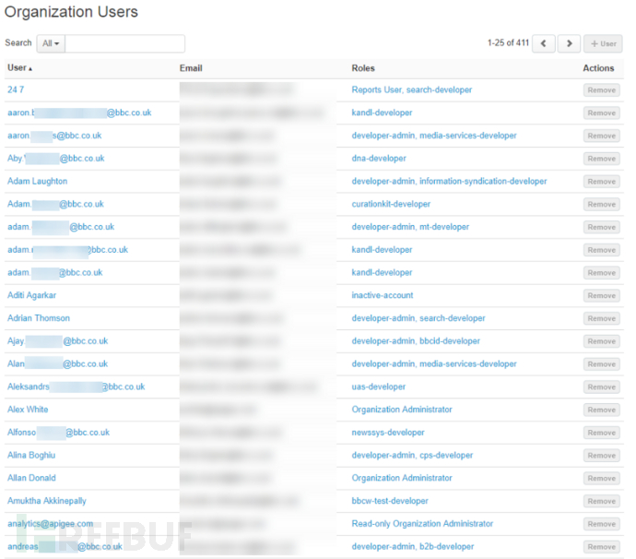Click the '1-25 of 411' pagination text
This screenshot has height=559, width=636.
coord(508,42)
